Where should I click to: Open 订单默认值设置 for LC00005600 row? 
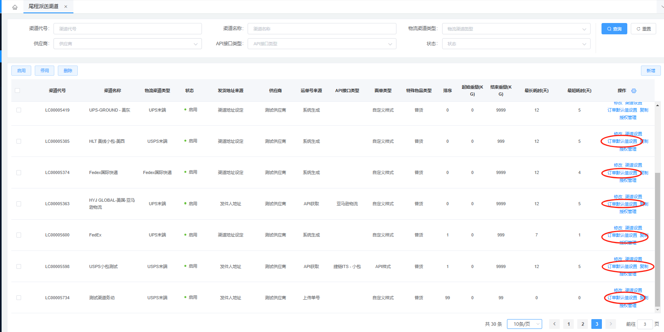622,235
